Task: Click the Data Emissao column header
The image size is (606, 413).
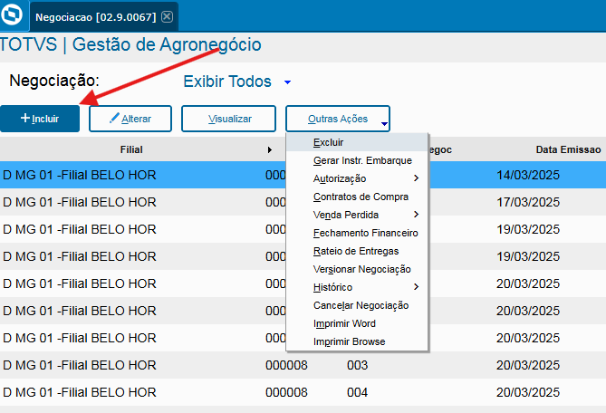Action: (x=568, y=150)
